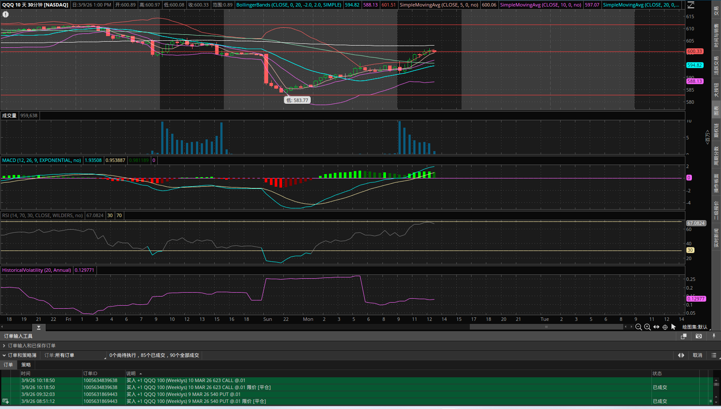Screen dimensions: 721x409
Task: Select the MACD study label
Action: [42, 160]
